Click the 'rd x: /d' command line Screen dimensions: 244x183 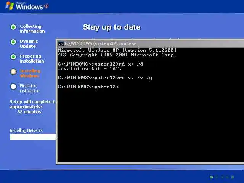coord(100,64)
